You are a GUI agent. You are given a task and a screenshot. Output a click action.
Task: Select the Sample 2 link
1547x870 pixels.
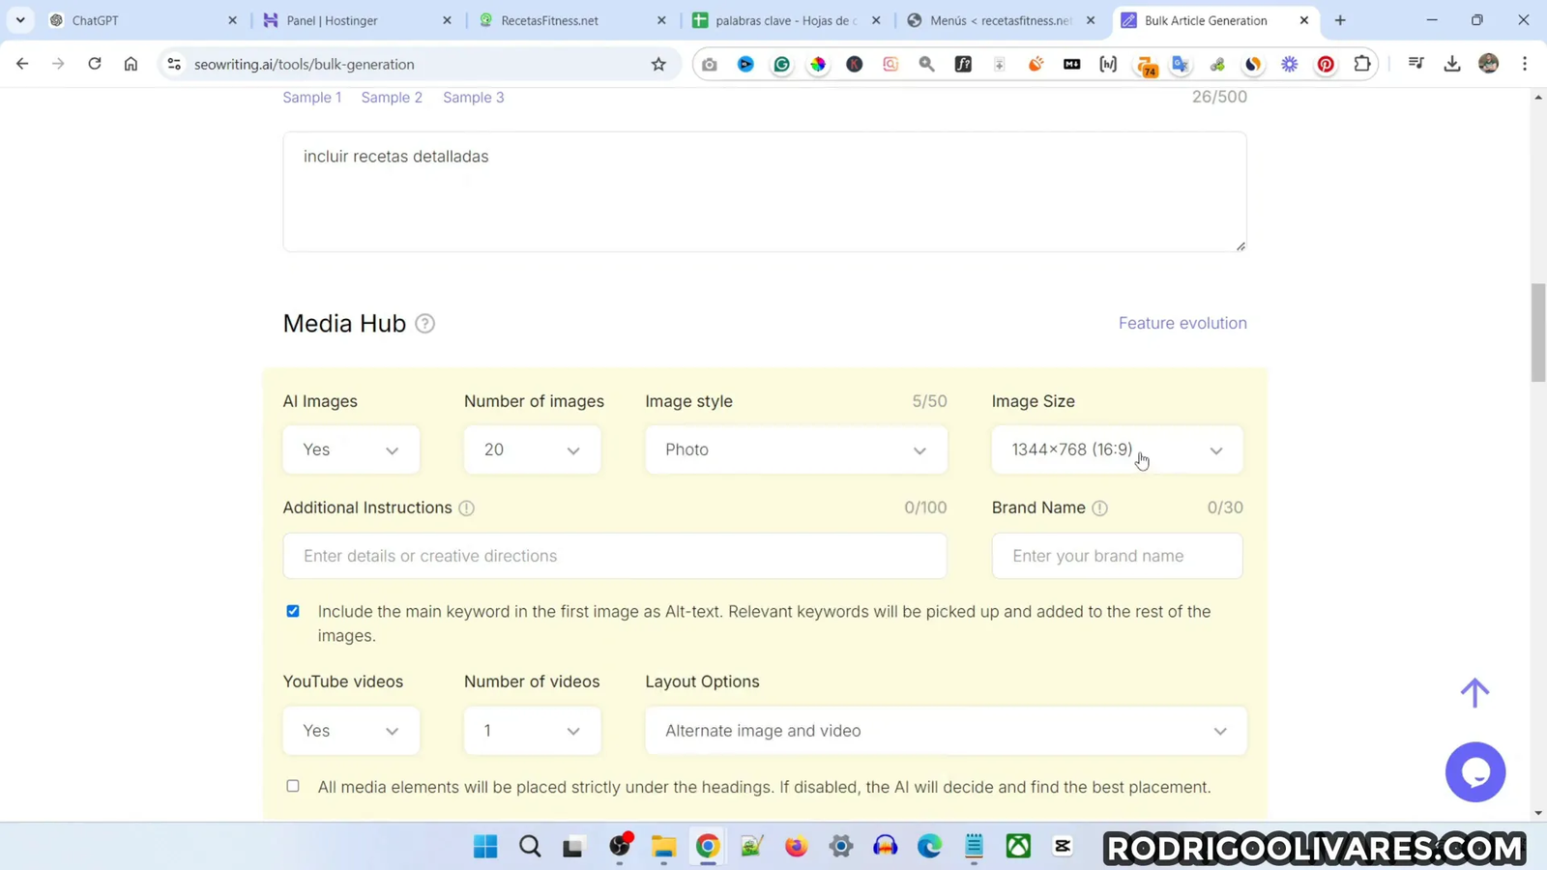[392, 97]
